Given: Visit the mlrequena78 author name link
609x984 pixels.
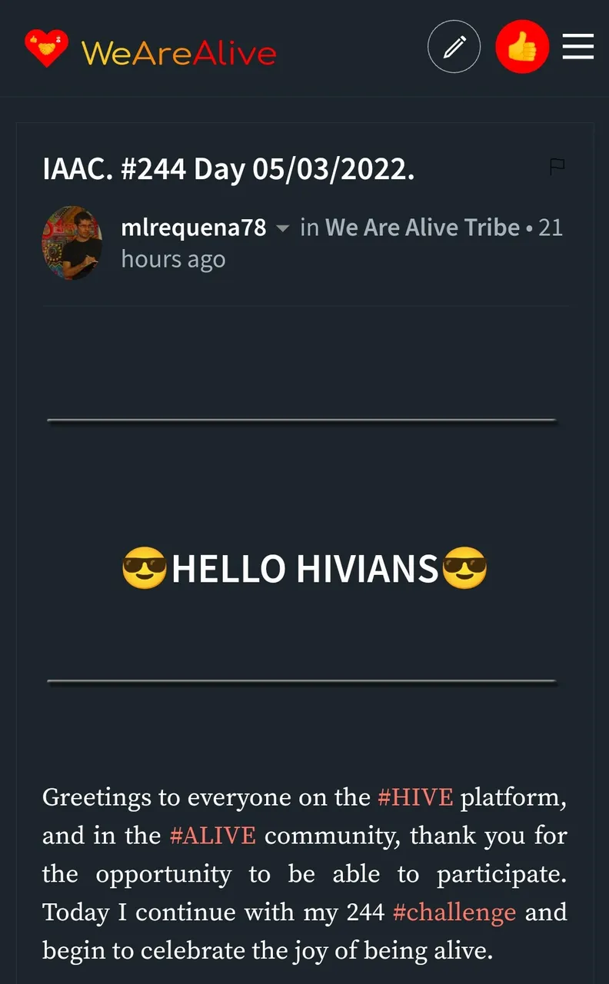Looking at the screenshot, I should (194, 228).
